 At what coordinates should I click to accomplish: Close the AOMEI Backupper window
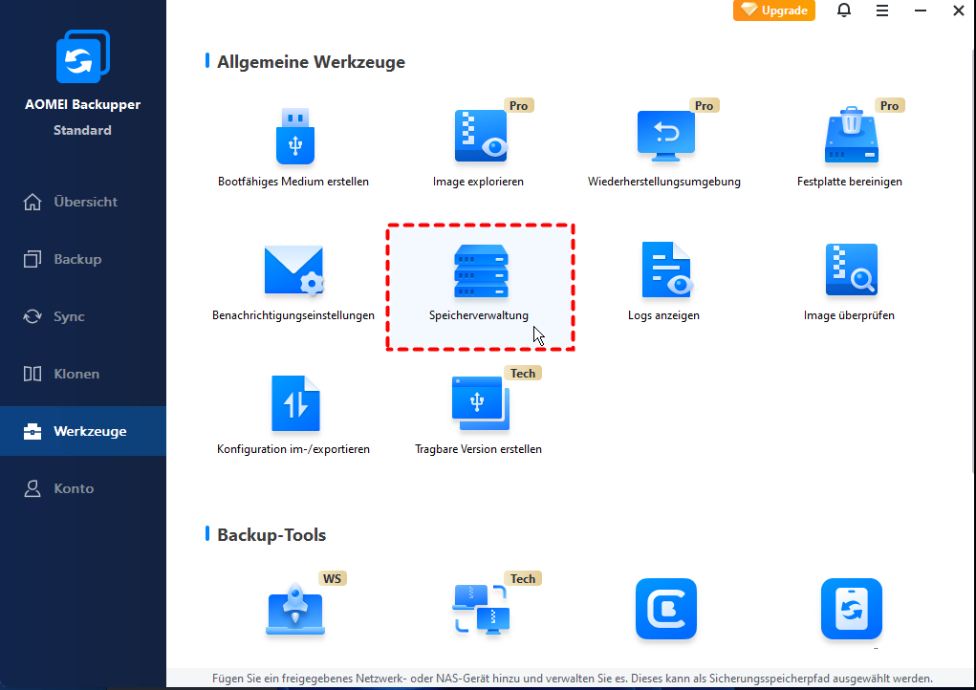(x=959, y=11)
